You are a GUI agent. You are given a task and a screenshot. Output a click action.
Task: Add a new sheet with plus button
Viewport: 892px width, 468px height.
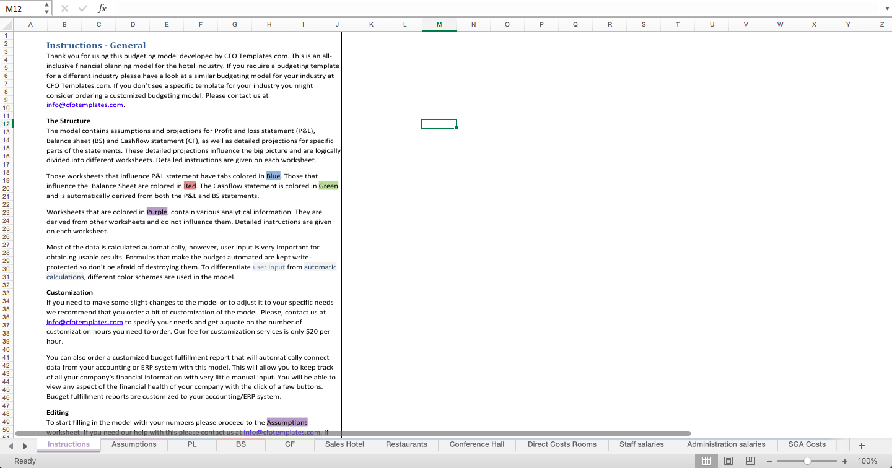(x=861, y=446)
